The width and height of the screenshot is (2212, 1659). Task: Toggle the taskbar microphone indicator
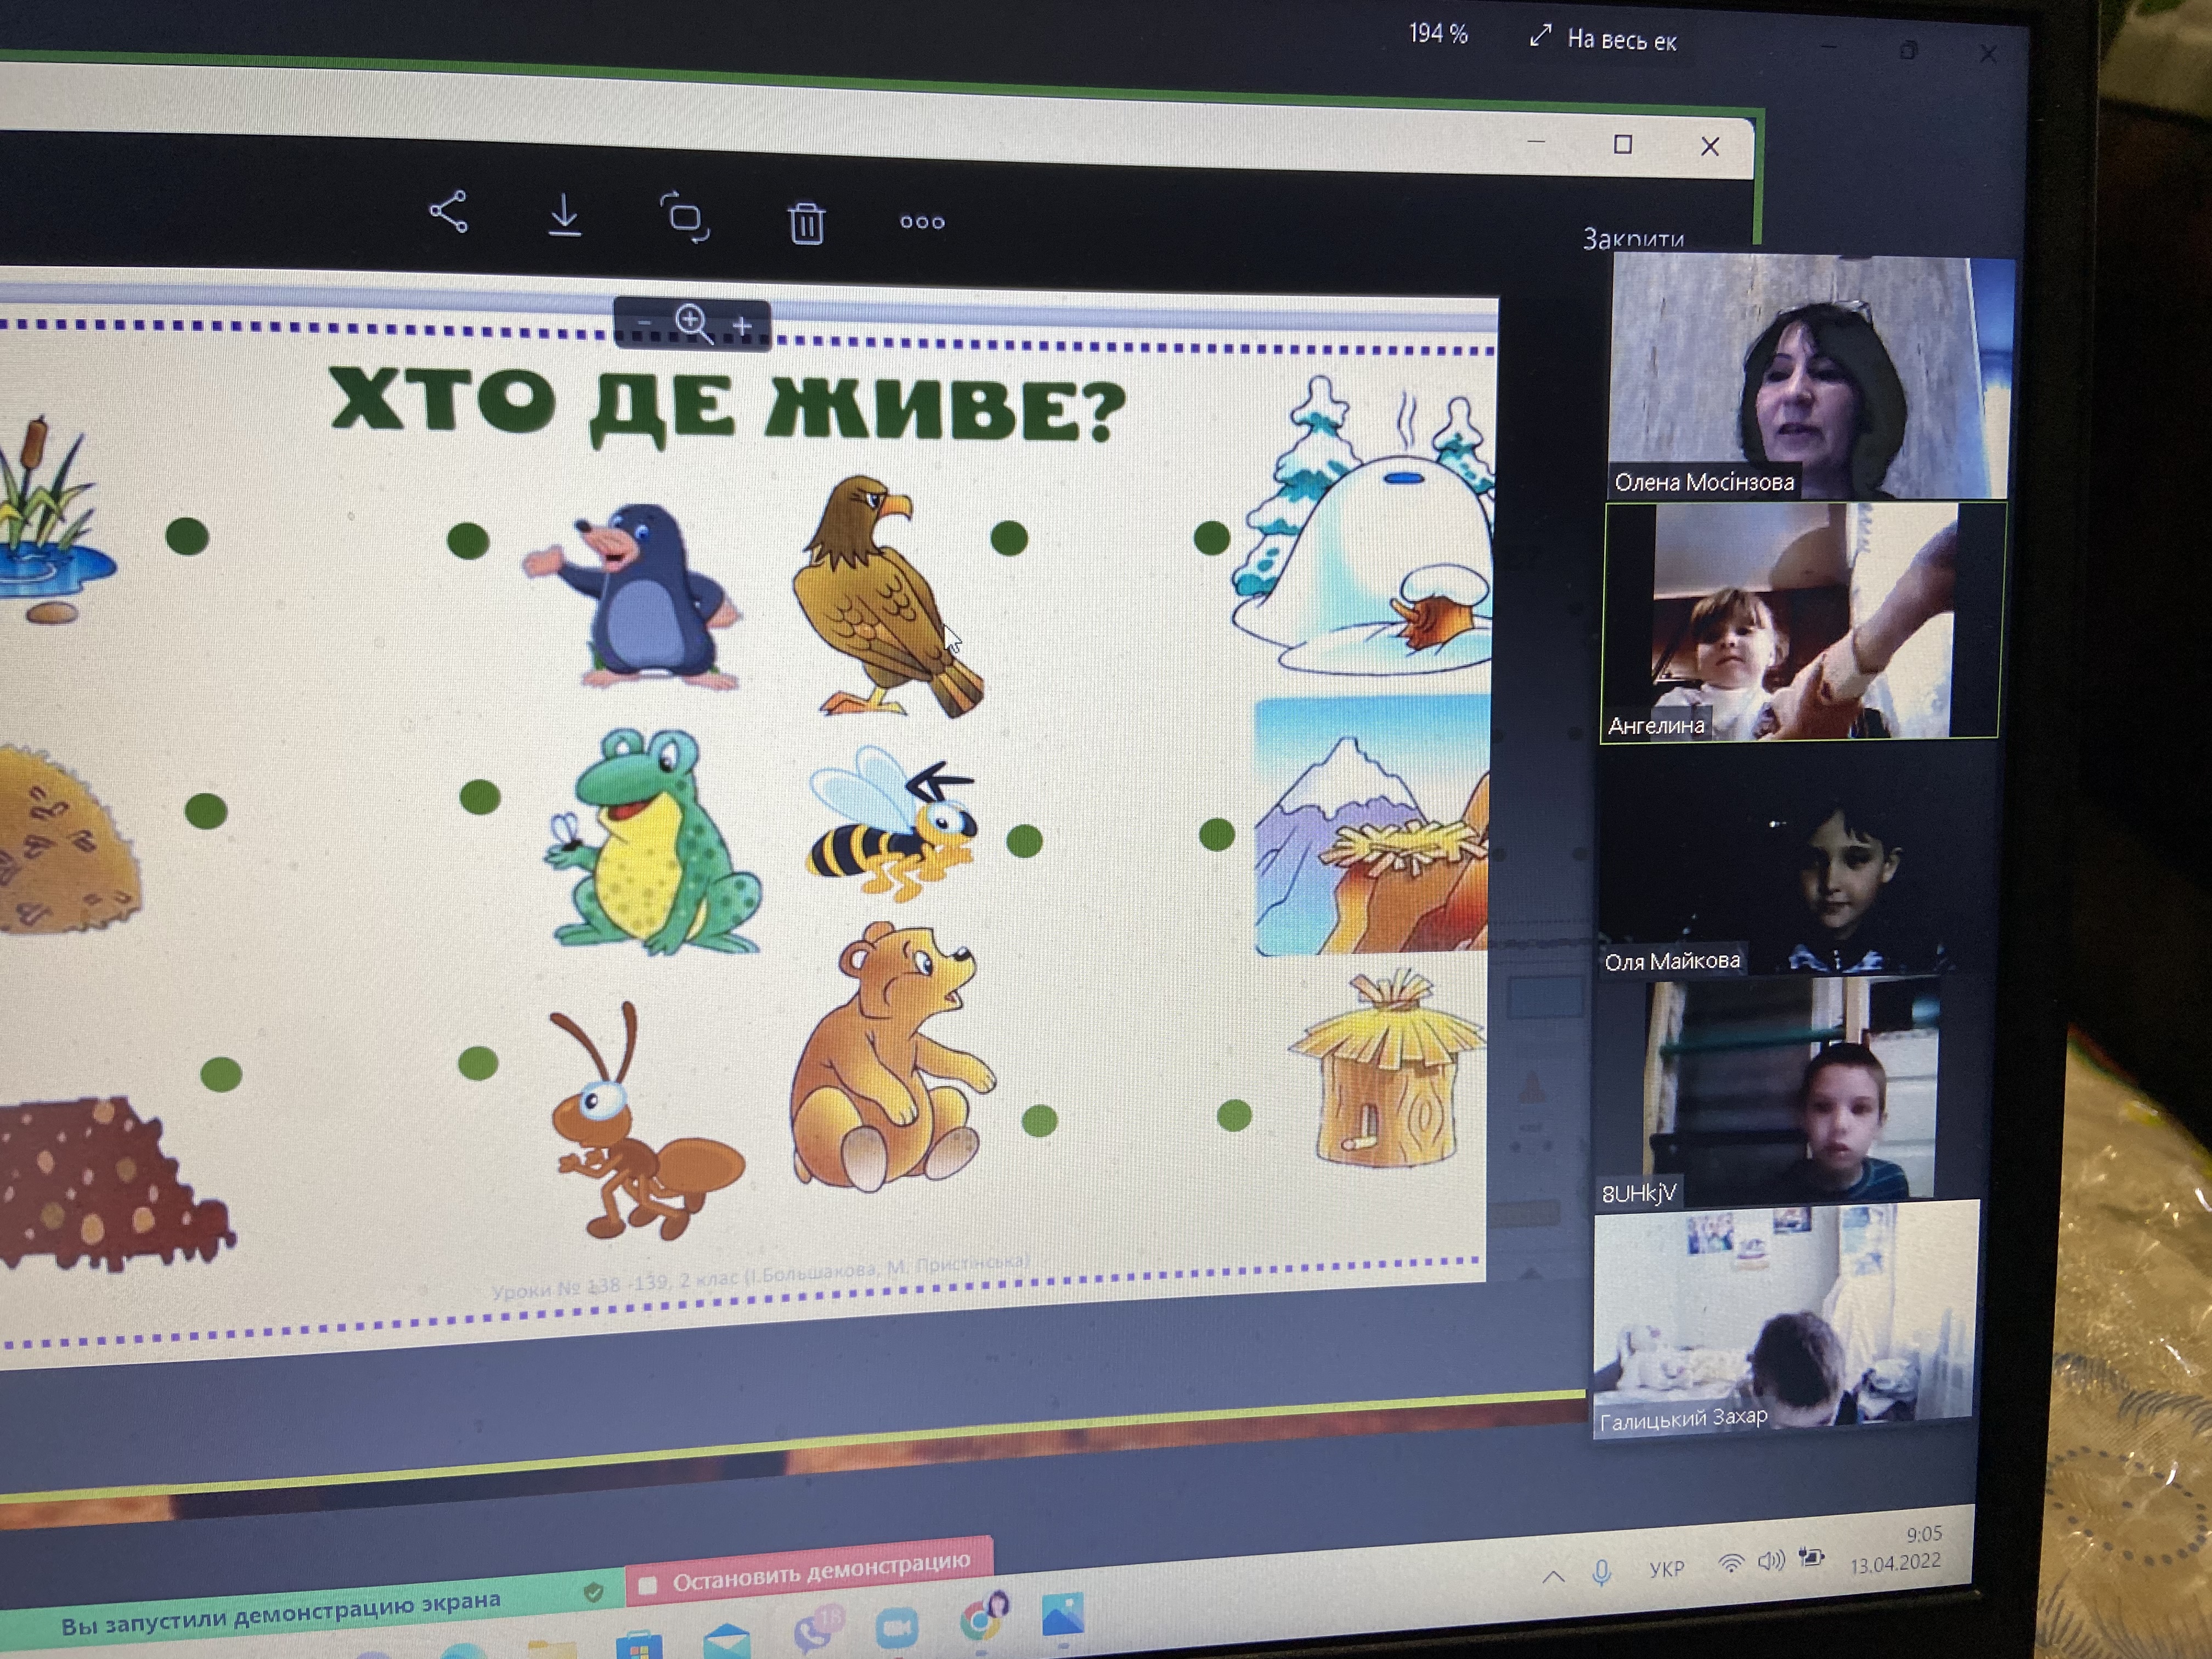(1601, 1573)
